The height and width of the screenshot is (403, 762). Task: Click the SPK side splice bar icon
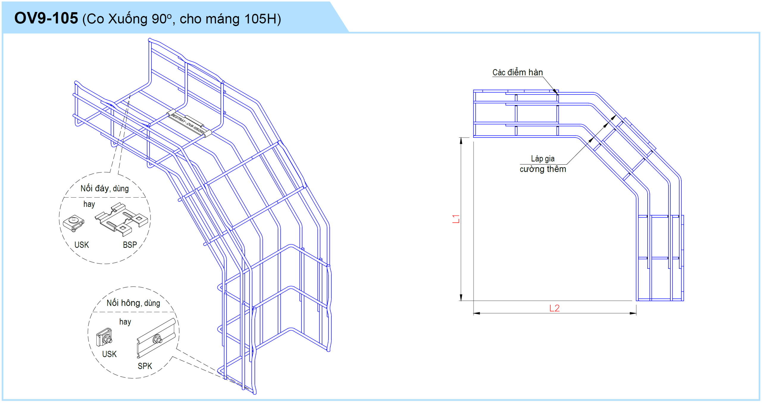pos(156,338)
